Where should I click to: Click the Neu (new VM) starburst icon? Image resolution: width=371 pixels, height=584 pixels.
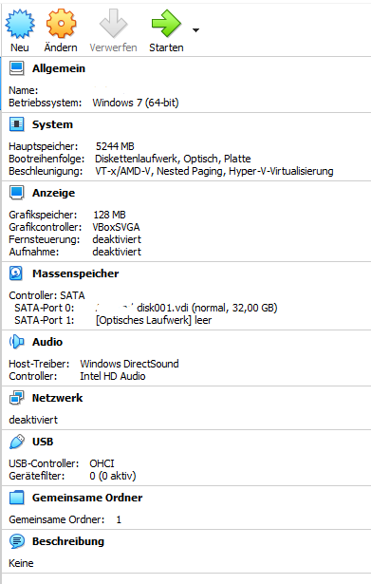pyautogui.click(x=20, y=24)
